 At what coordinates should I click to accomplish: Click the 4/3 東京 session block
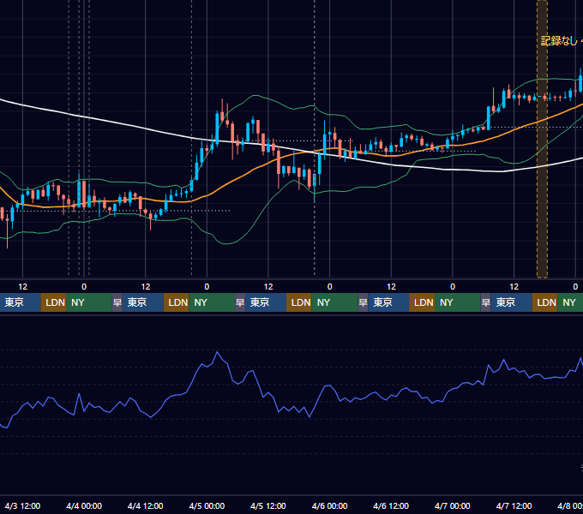[20, 302]
